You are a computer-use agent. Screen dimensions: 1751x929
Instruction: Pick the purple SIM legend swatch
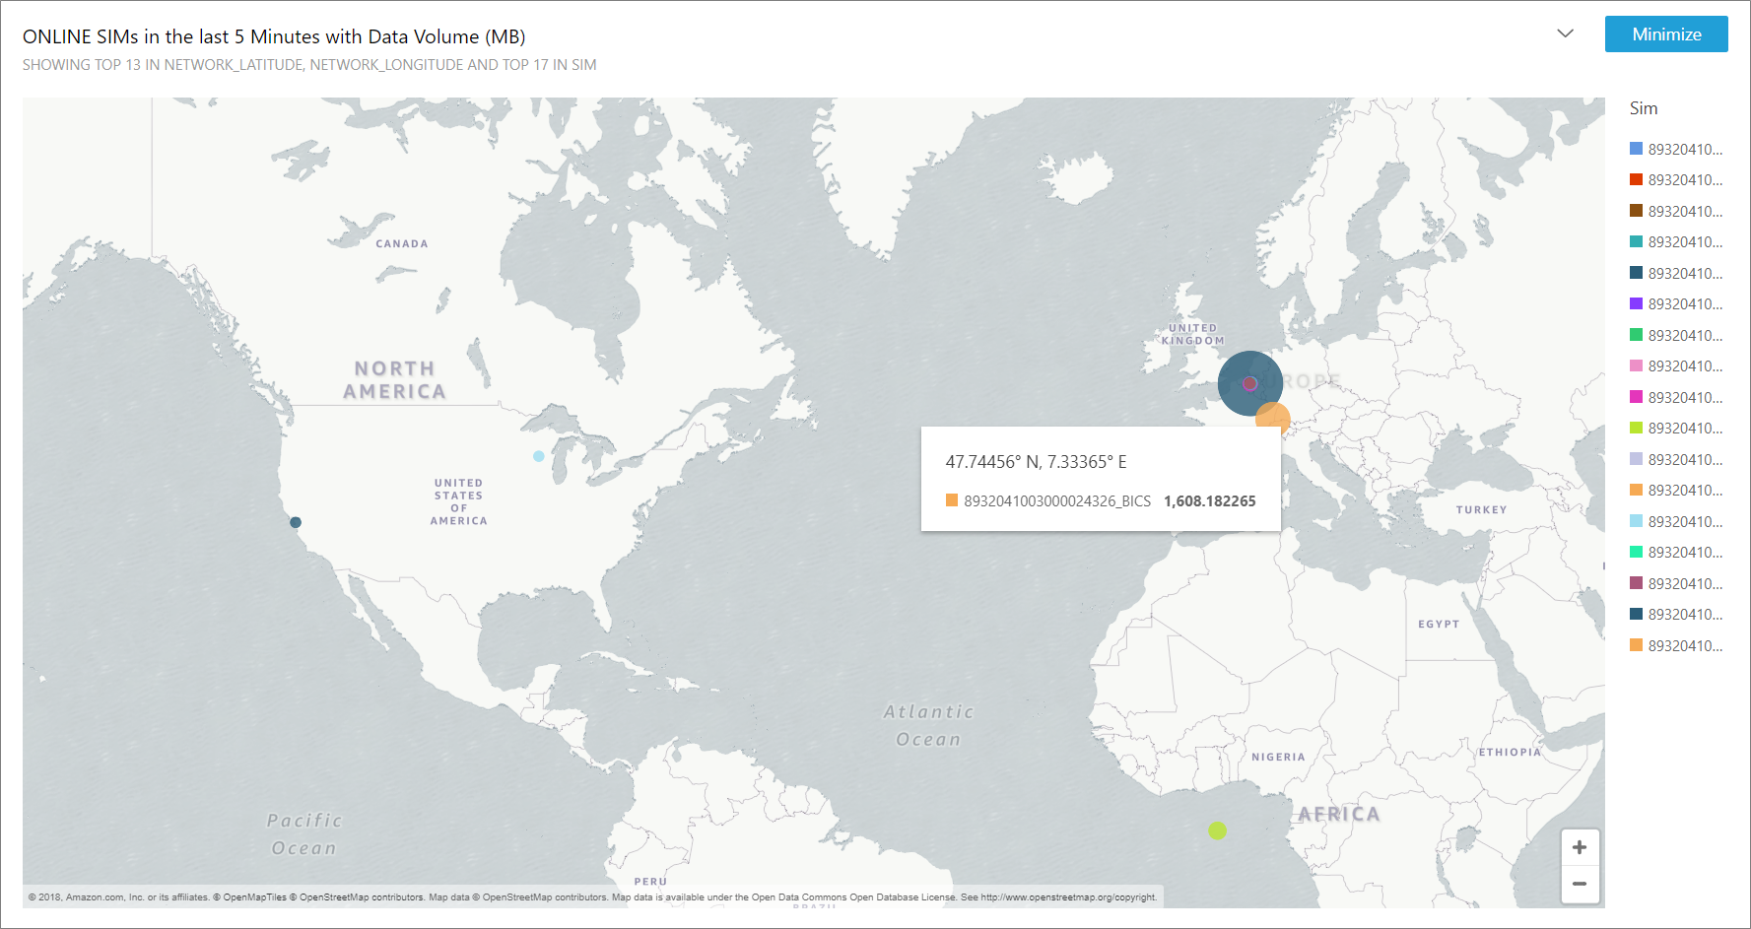(x=1636, y=303)
